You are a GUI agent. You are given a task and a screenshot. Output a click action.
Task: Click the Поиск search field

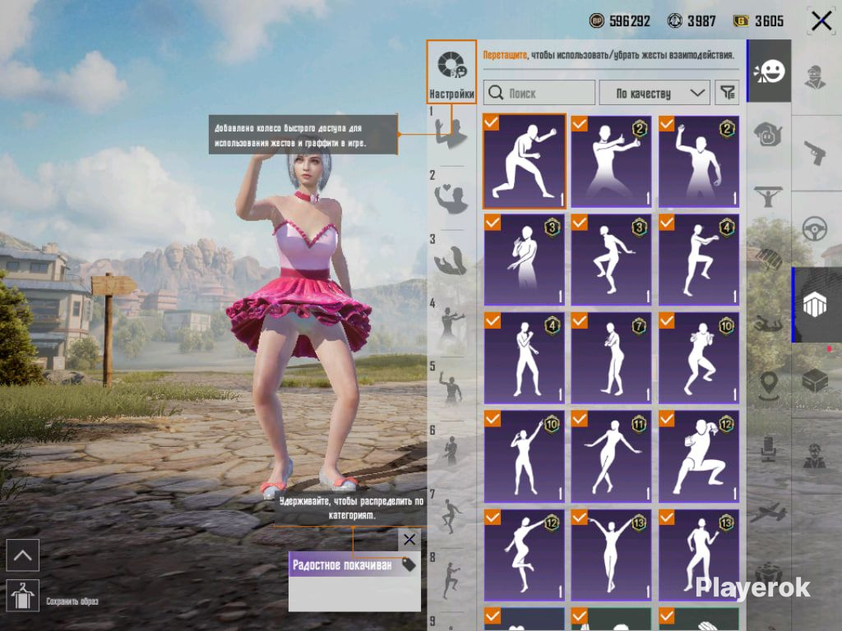click(539, 93)
